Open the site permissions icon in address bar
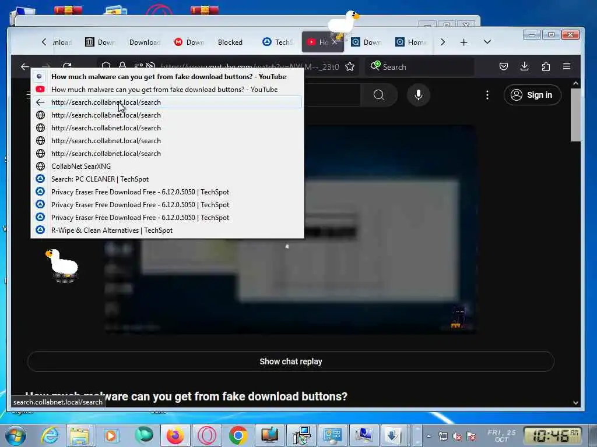The width and height of the screenshot is (597, 447). (x=138, y=66)
